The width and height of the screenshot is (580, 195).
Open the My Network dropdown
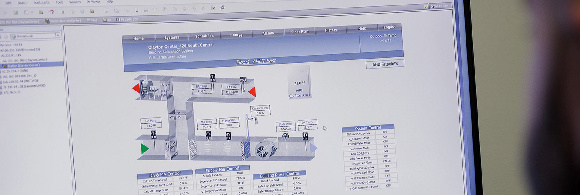(58, 35)
